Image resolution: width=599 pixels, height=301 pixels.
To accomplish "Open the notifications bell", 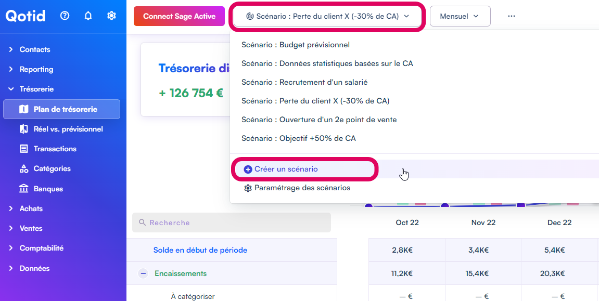I will click(x=88, y=16).
